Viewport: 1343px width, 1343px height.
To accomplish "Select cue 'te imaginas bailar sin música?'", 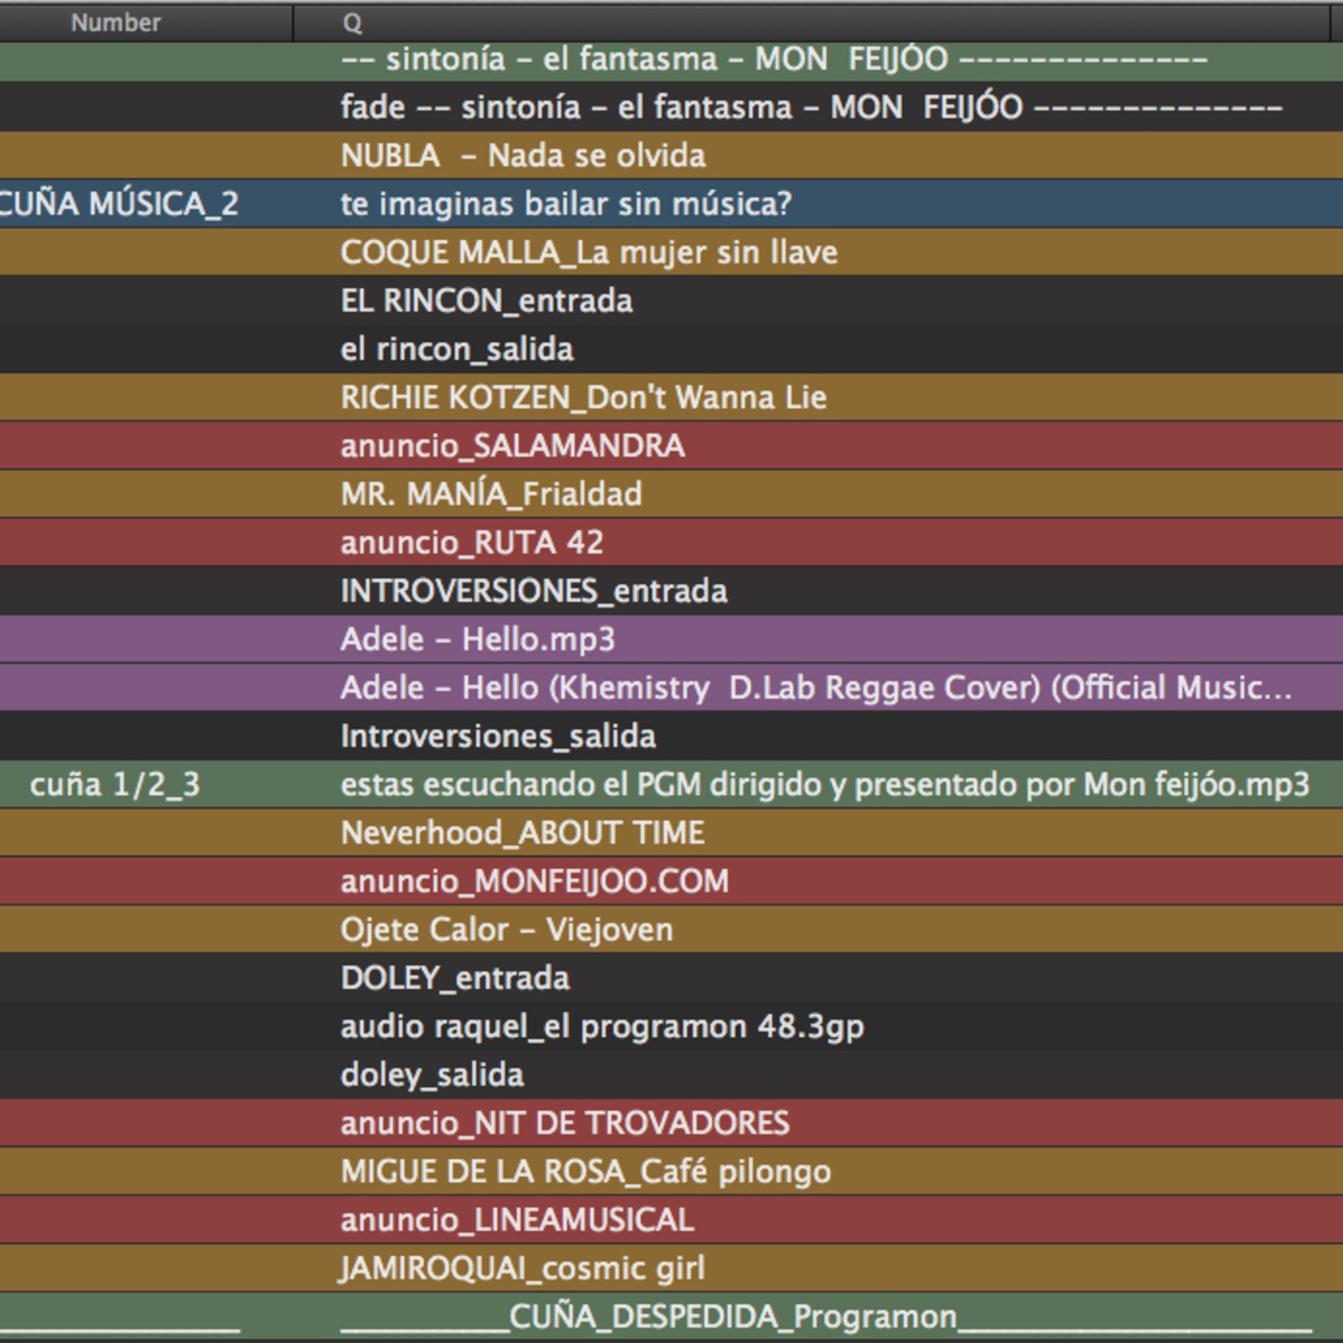I will (566, 203).
